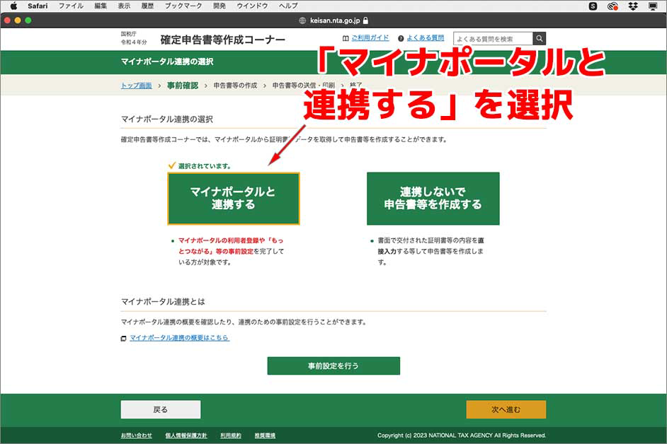Click the screen mirroring icon in menu bar
This screenshot has height=444, width=667.
(653, 6)
